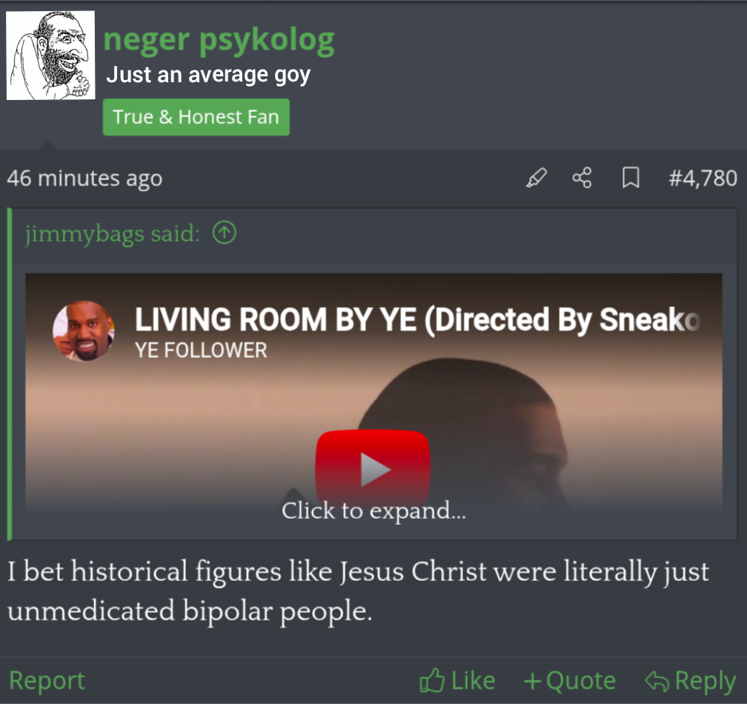747x704 pixels.
Task: Click the highlighter pen icon
Action: (537, 178)
